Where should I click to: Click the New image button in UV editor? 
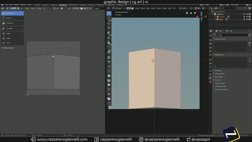[x=76, y=8]
